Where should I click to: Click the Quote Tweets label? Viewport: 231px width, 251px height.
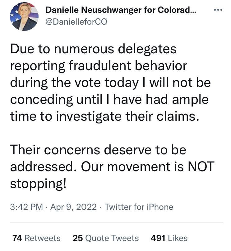[112, 238]
